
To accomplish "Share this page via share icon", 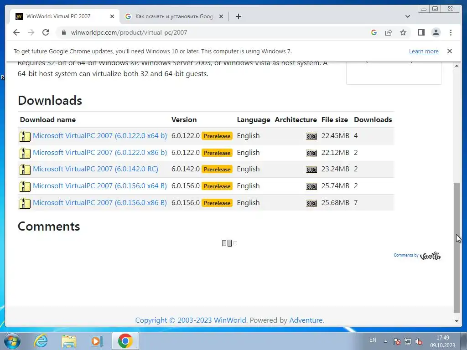I will tap(389, 32).
